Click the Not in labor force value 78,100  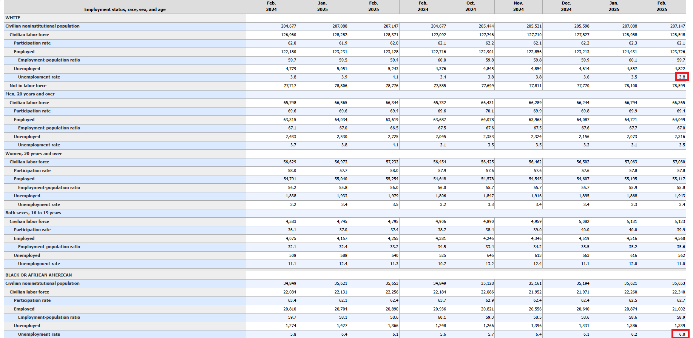(x=631, y=86)
